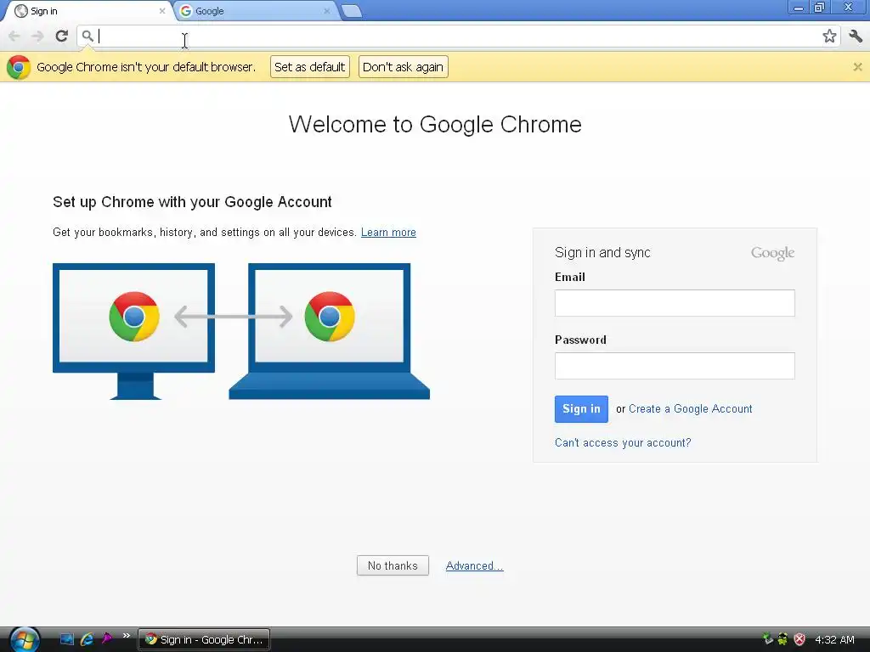Open Can't access your account link
This screenshot has width=870, height=652.
click(623, 442)
